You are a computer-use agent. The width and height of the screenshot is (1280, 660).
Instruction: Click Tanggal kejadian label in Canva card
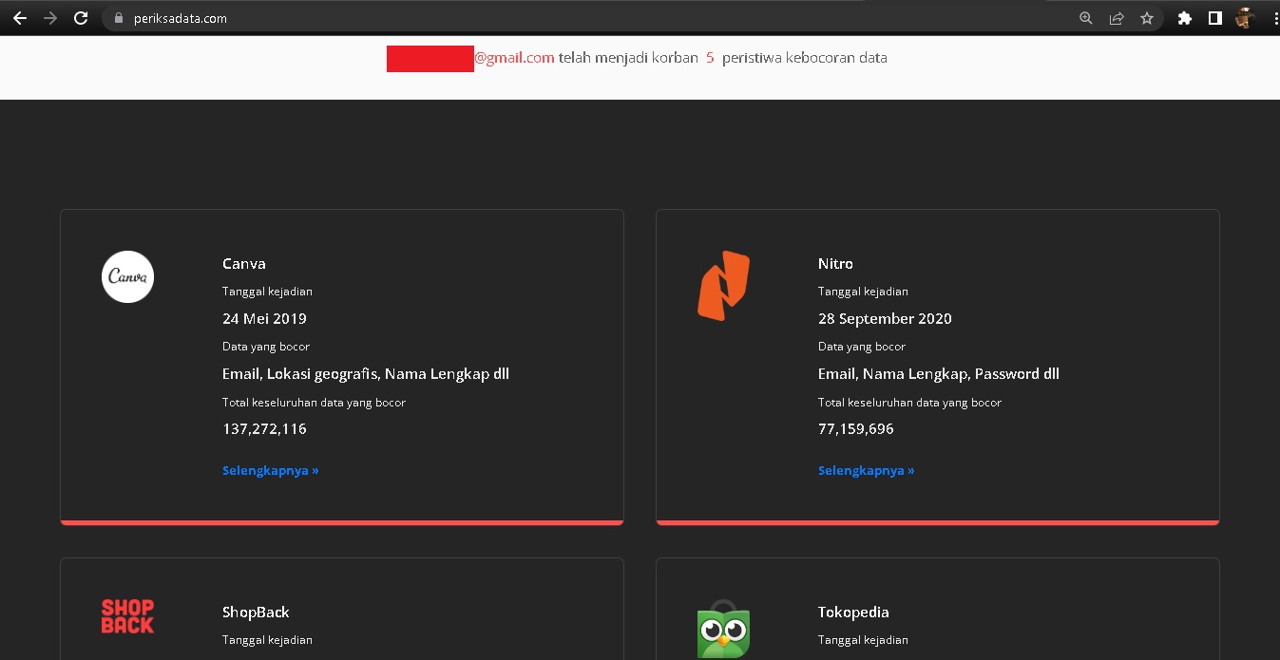(x=267, y=292)
